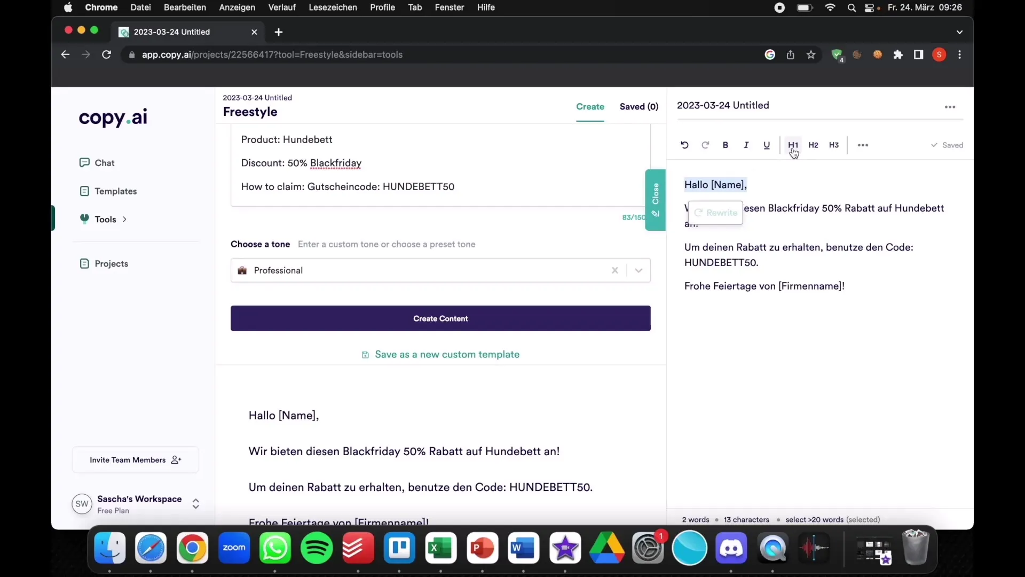
Task: Clear the Professional tone selection
Action: (x=614, y=270)
